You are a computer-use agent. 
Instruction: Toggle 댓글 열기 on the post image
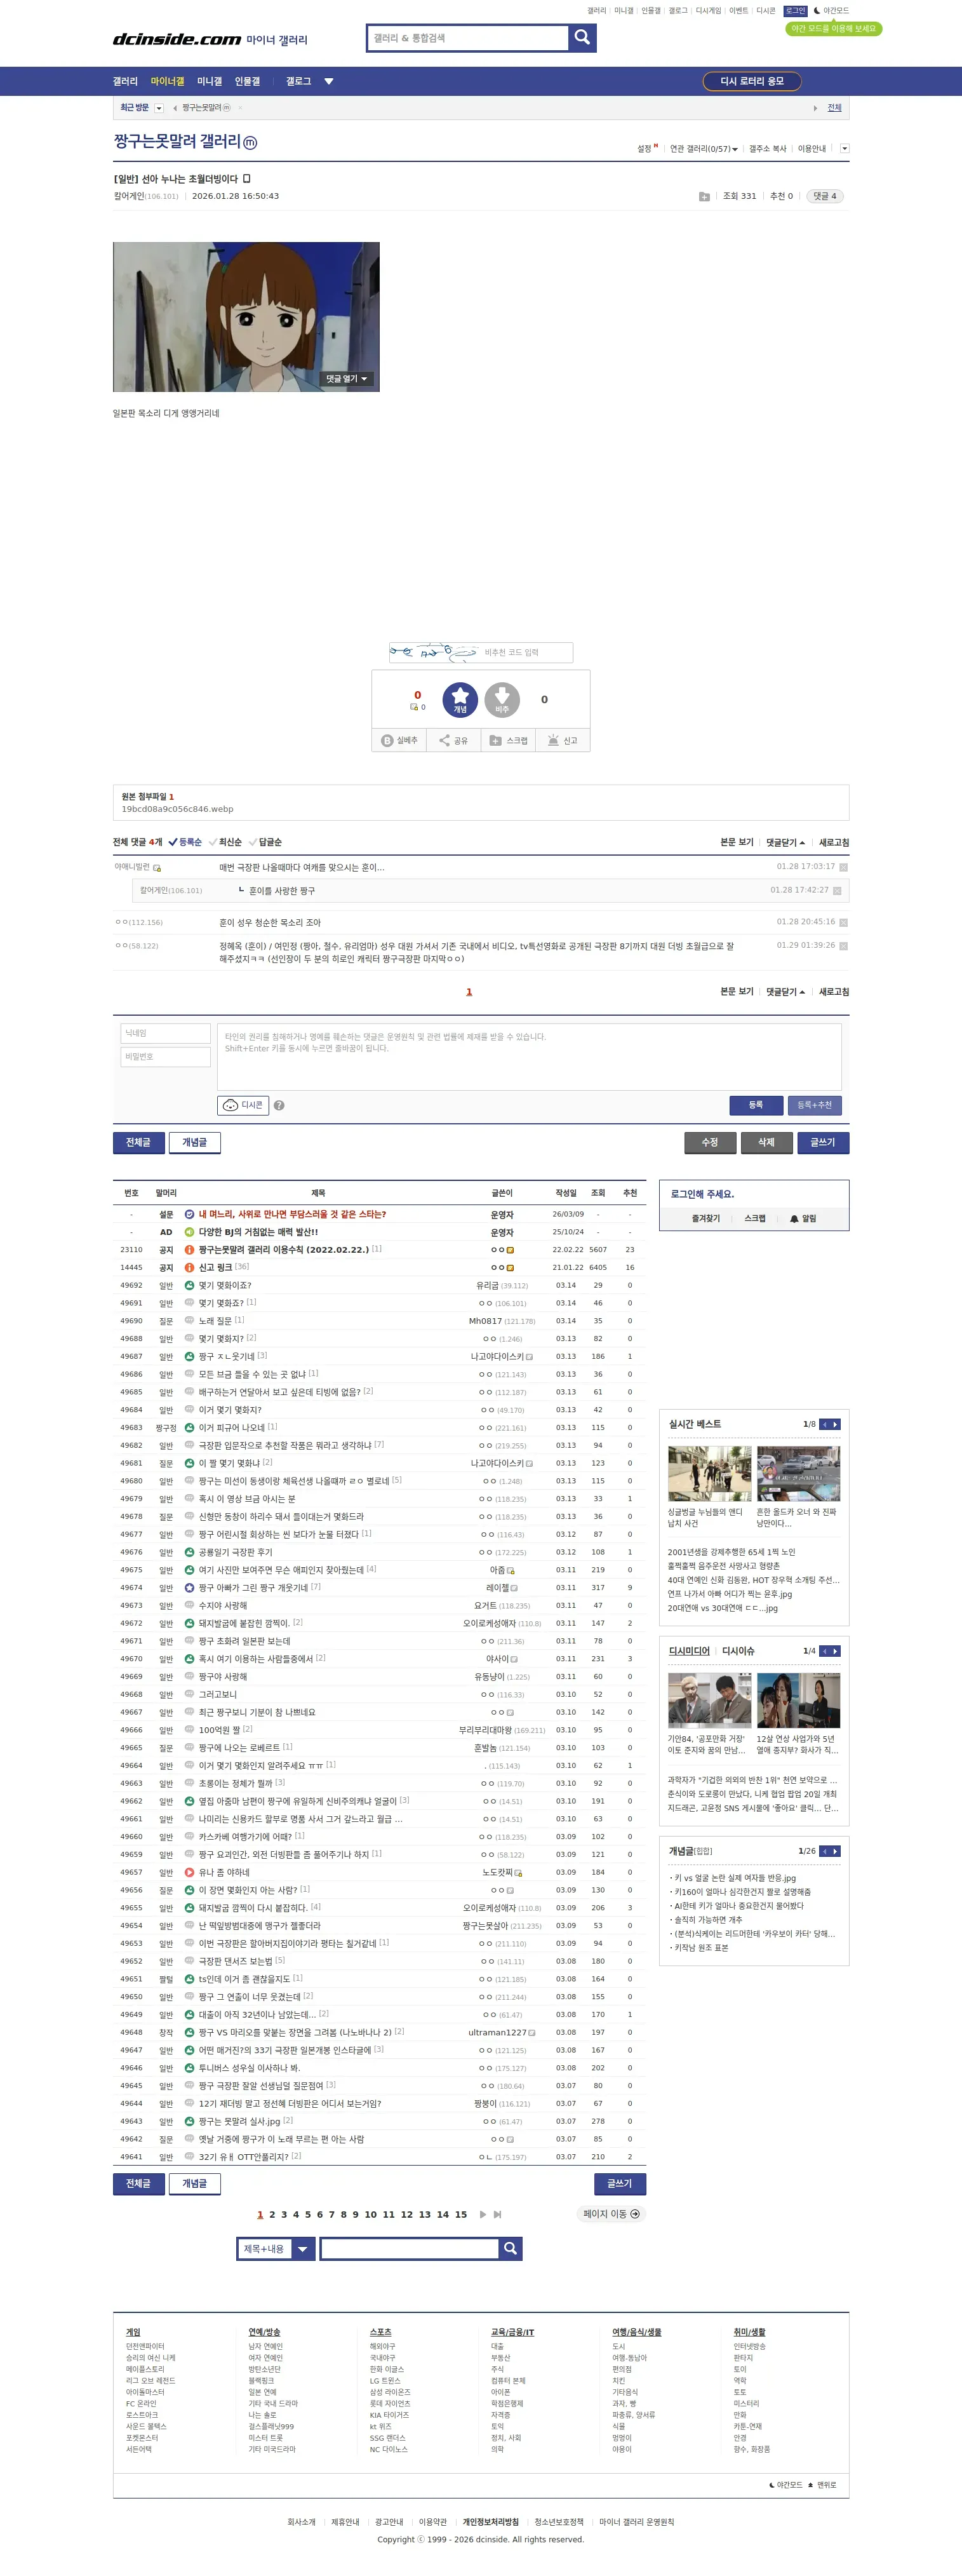point(347,379)
